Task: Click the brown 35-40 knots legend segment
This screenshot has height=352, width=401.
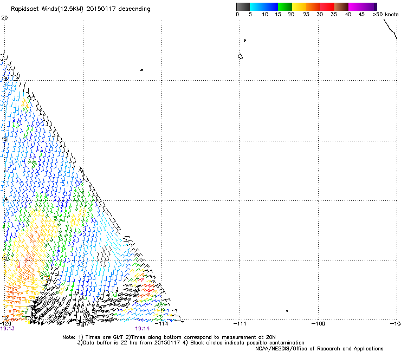Action: pyautogui.click(x=341, y=6)
